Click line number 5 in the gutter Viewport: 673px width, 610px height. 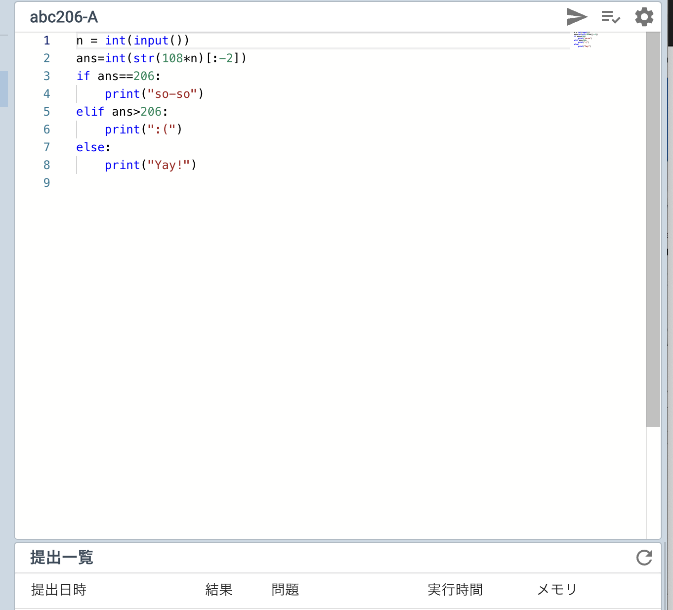[x=47, y=112]
